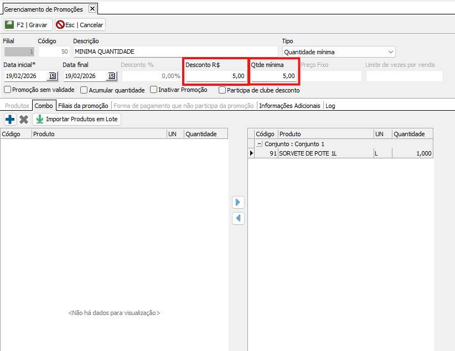Image resolution: width=455 pixels, height=351 pixels.
Task: Click the right arrow move button
Action: pyautogui.click(x=238, y=202)
